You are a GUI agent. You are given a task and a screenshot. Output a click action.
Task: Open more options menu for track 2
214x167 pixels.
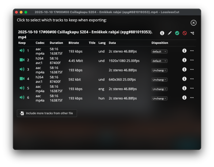pyautogui.click(x=192, y=60)
